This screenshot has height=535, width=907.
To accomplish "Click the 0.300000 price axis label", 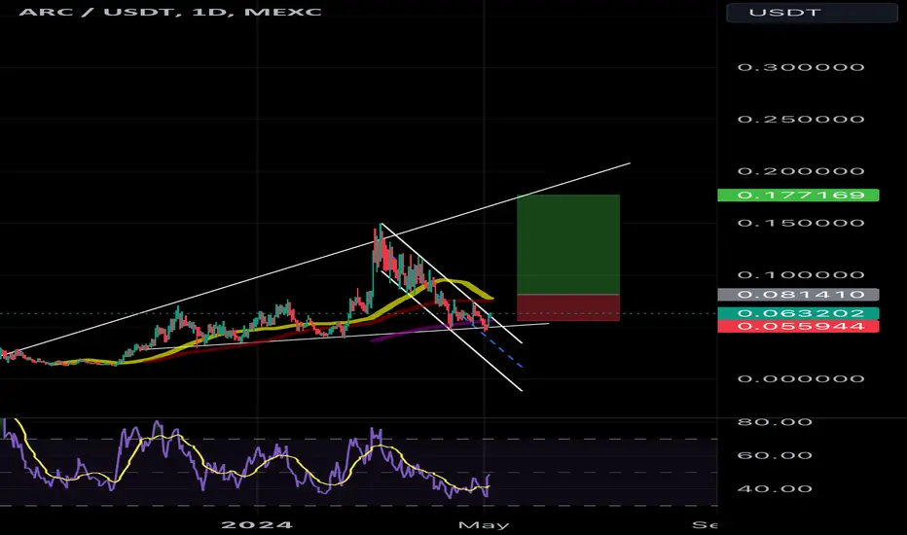I will 801,67.
